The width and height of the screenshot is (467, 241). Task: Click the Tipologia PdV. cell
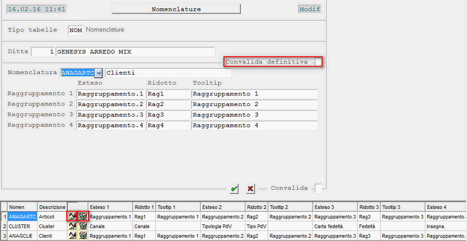coord(223,226)
